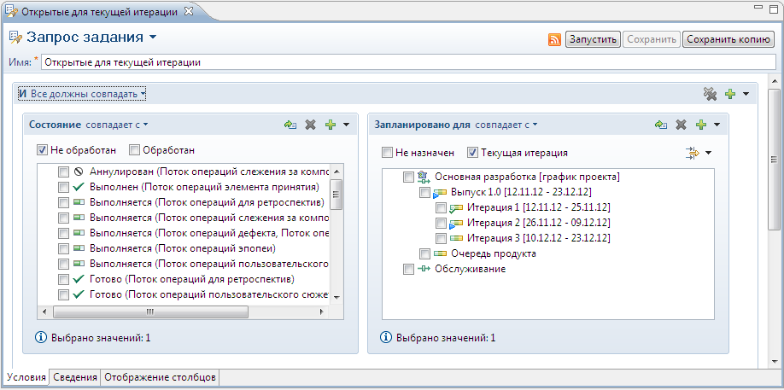The width and height of the screenshot is (784, 390).
Task: Switch to the Сведения tab
Action: pos(75,377)
